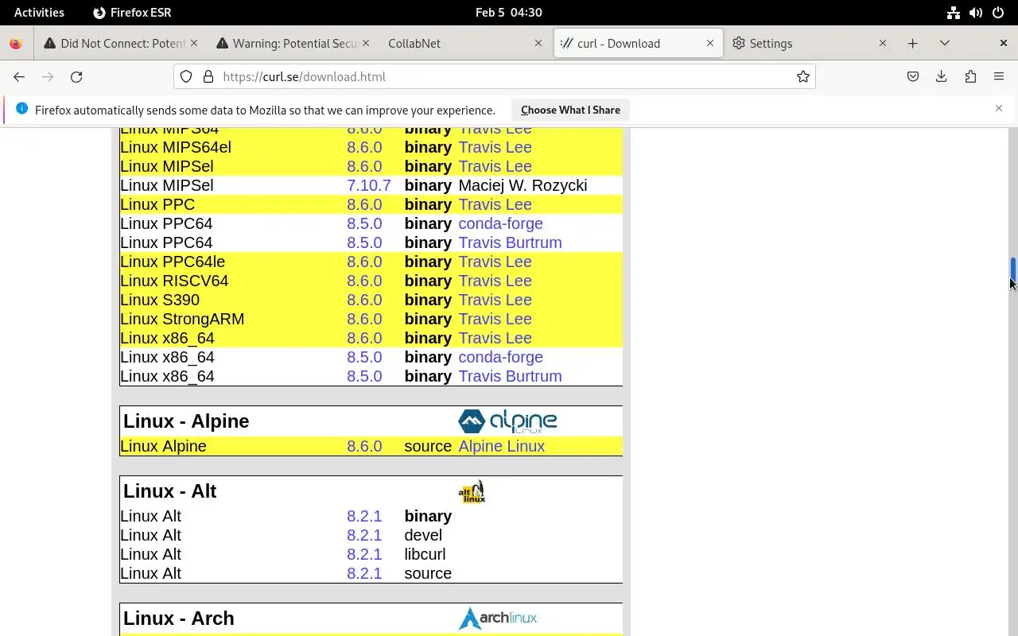
Task: Switch to the Settings tab
Action: click(x=810, y=44)
